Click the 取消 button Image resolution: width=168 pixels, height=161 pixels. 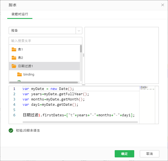[149, 154]
